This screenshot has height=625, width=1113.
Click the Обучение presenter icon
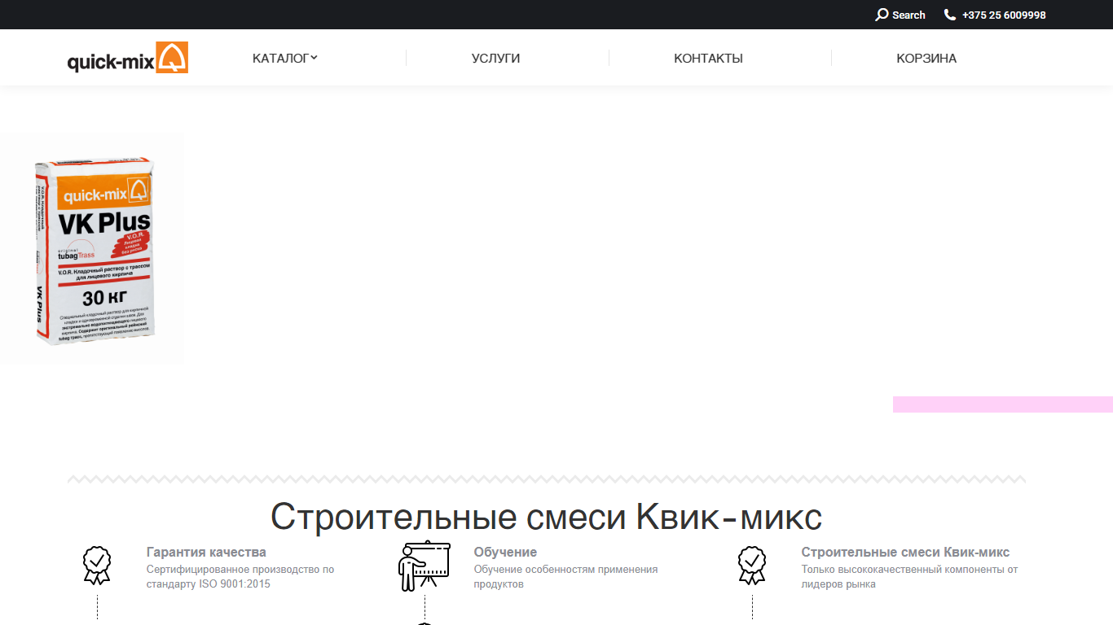(x=425, y=566)
